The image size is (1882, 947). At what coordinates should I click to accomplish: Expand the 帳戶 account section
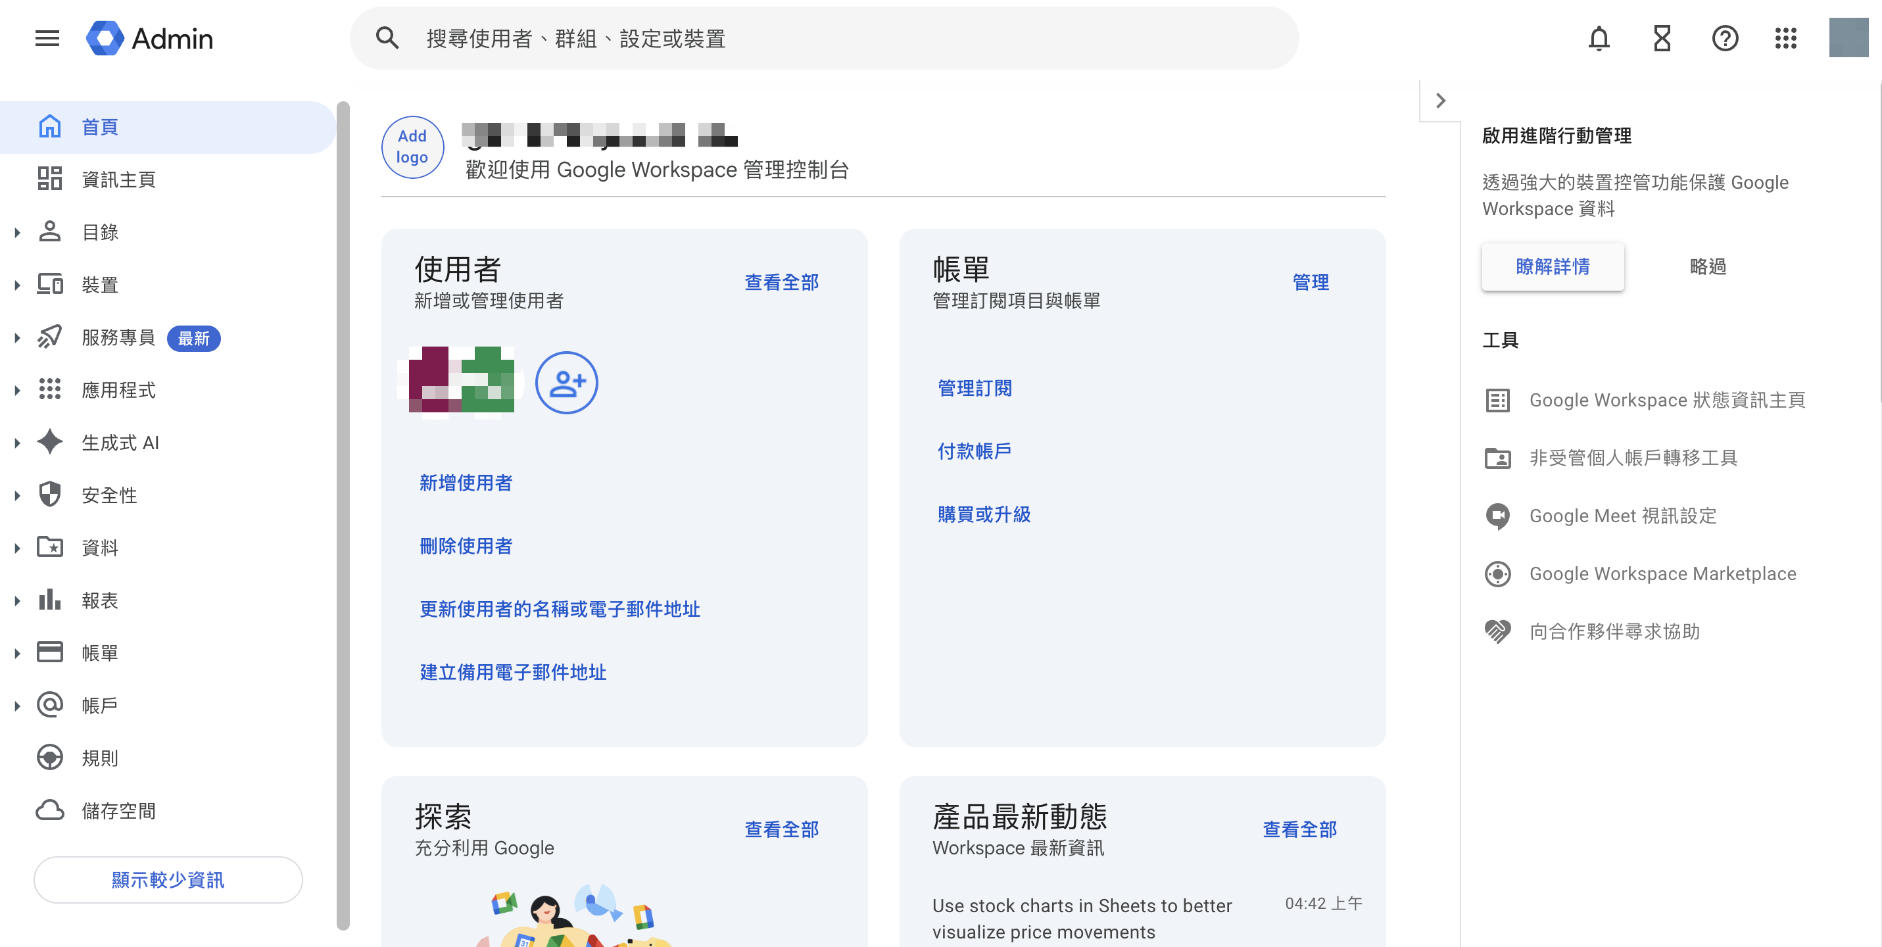tap(18, 706)
